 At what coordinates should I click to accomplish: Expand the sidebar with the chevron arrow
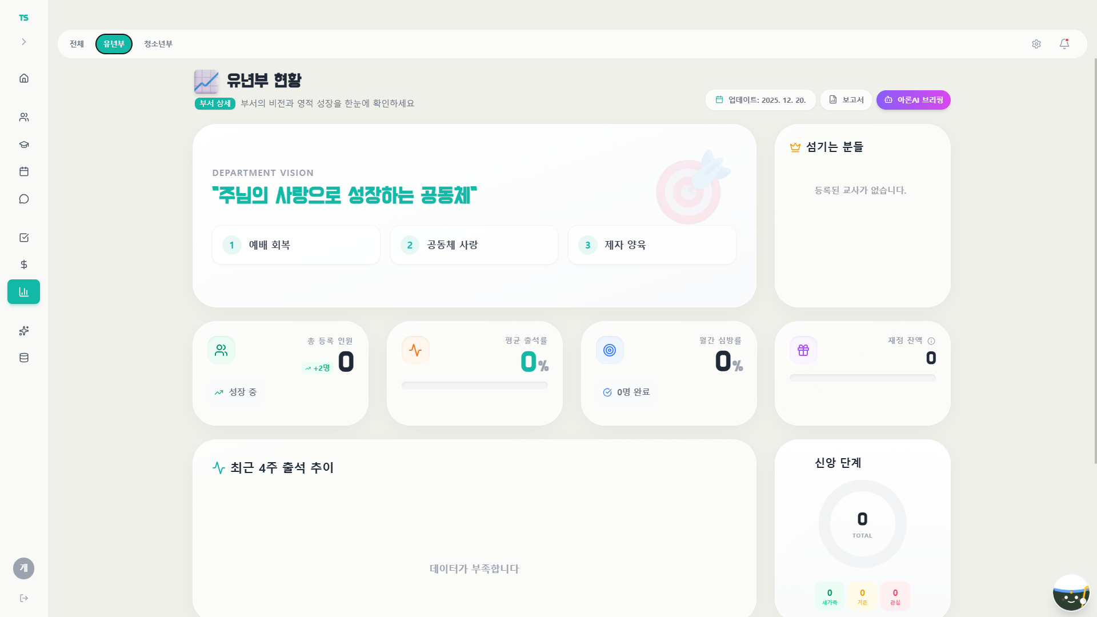[x=24, y=42]
